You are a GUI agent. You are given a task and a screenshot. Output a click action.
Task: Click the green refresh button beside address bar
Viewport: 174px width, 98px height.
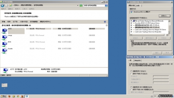[x=81, y=5]
